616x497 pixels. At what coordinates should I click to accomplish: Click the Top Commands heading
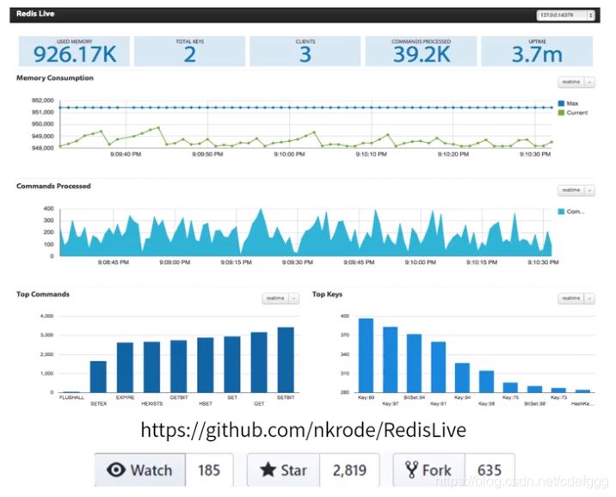[43, 294]
